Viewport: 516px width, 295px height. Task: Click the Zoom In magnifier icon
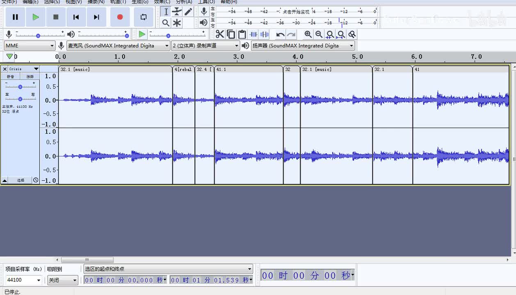click(x=308, y=34)
